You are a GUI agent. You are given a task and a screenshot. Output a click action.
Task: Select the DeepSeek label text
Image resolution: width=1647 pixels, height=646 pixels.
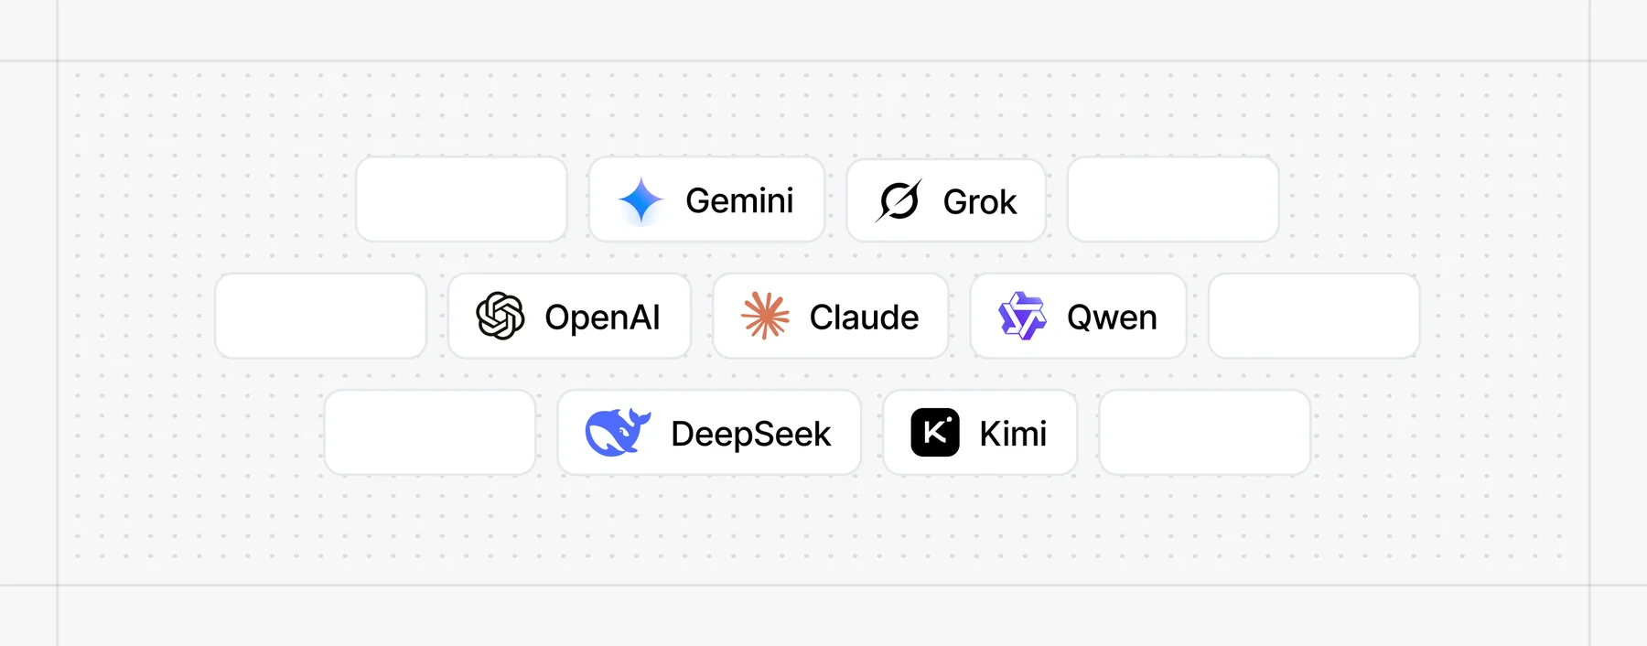[751, 434]
